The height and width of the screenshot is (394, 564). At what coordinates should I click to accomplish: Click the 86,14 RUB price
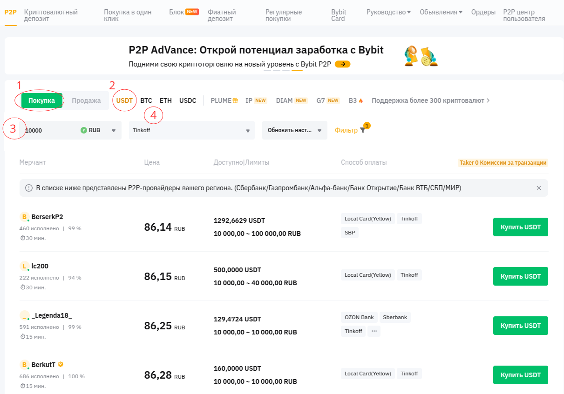point(164,227)
